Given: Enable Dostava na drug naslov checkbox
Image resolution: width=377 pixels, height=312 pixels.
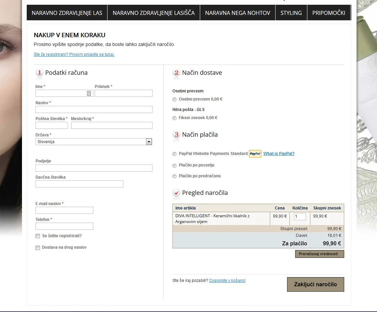Looking at the screenshot, I should coord(38,248).
